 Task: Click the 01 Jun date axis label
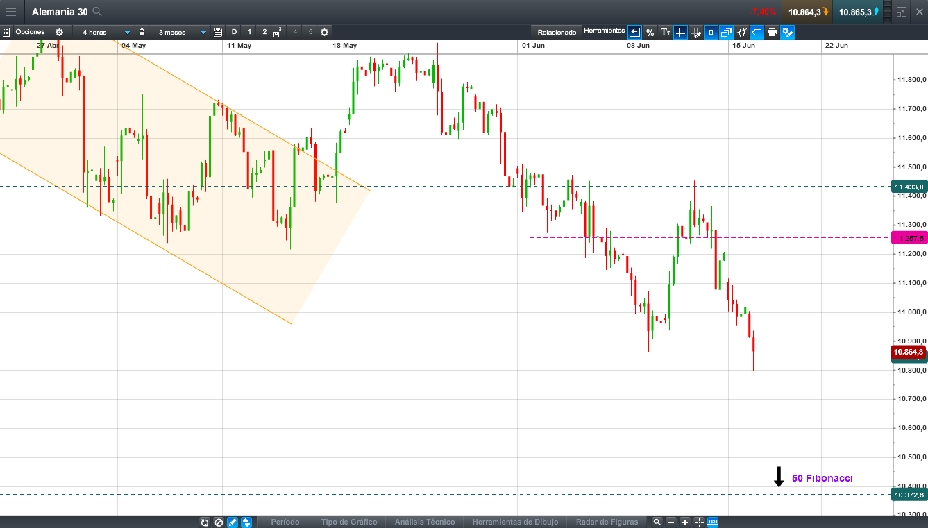(533, 46)
